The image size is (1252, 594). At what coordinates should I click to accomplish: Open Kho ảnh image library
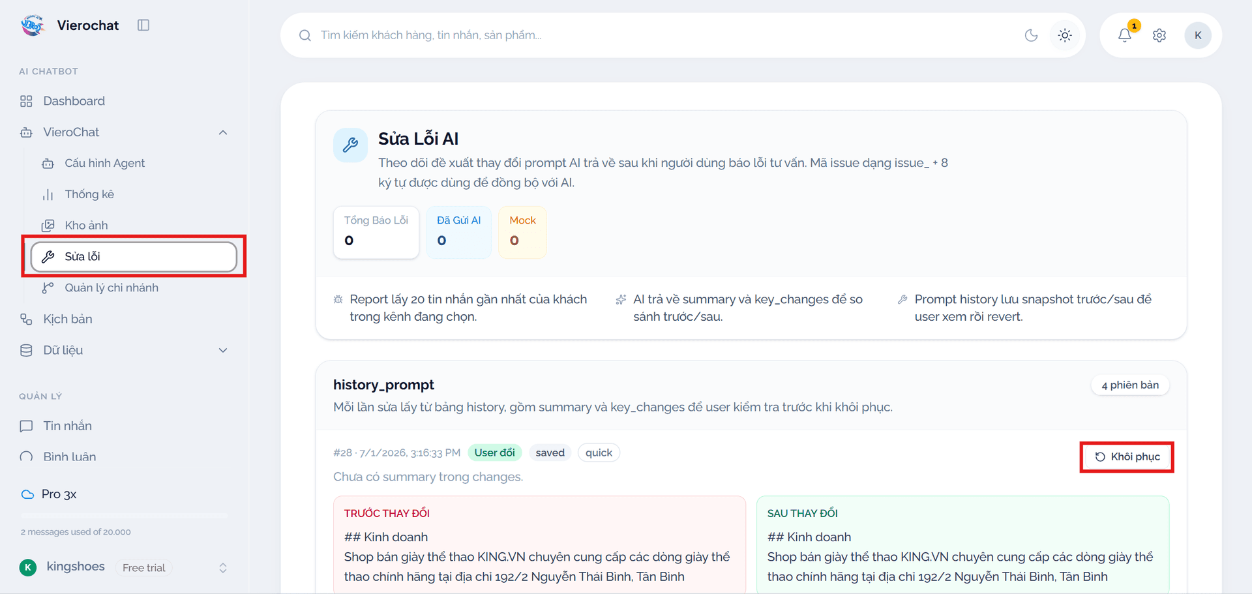[x=86, y=226]
